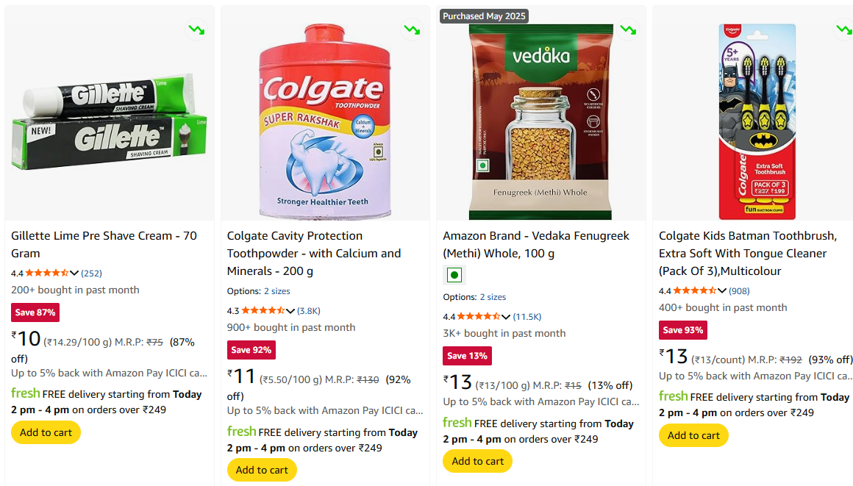This screenshot has height=486, width=853.
Task: Expand rating chevron for Colgate Toothpowder
Action: click(290, 310)
